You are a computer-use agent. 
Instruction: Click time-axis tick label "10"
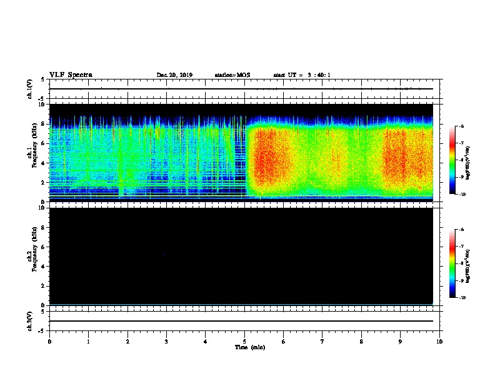tap(439, 342)
